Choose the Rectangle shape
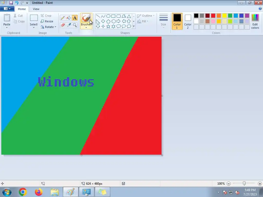 [x=113, y=16]
